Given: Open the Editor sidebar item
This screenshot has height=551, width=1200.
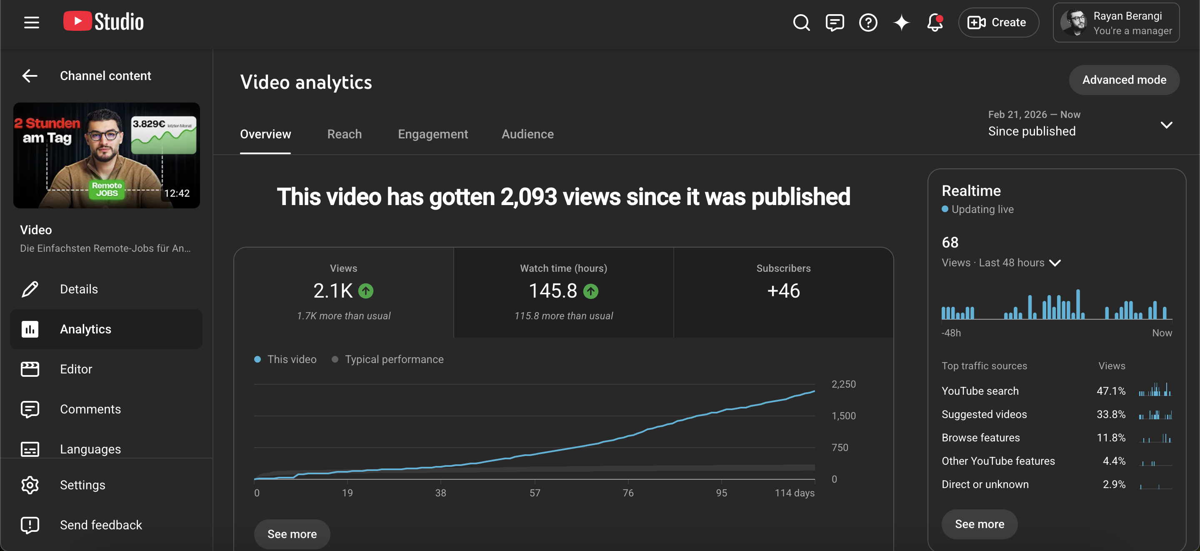Looking at the screenshot, I should (106, 369).
